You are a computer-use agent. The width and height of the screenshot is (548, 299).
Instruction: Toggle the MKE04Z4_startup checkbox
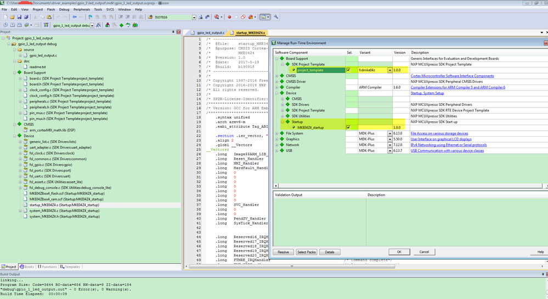point(348,127)
